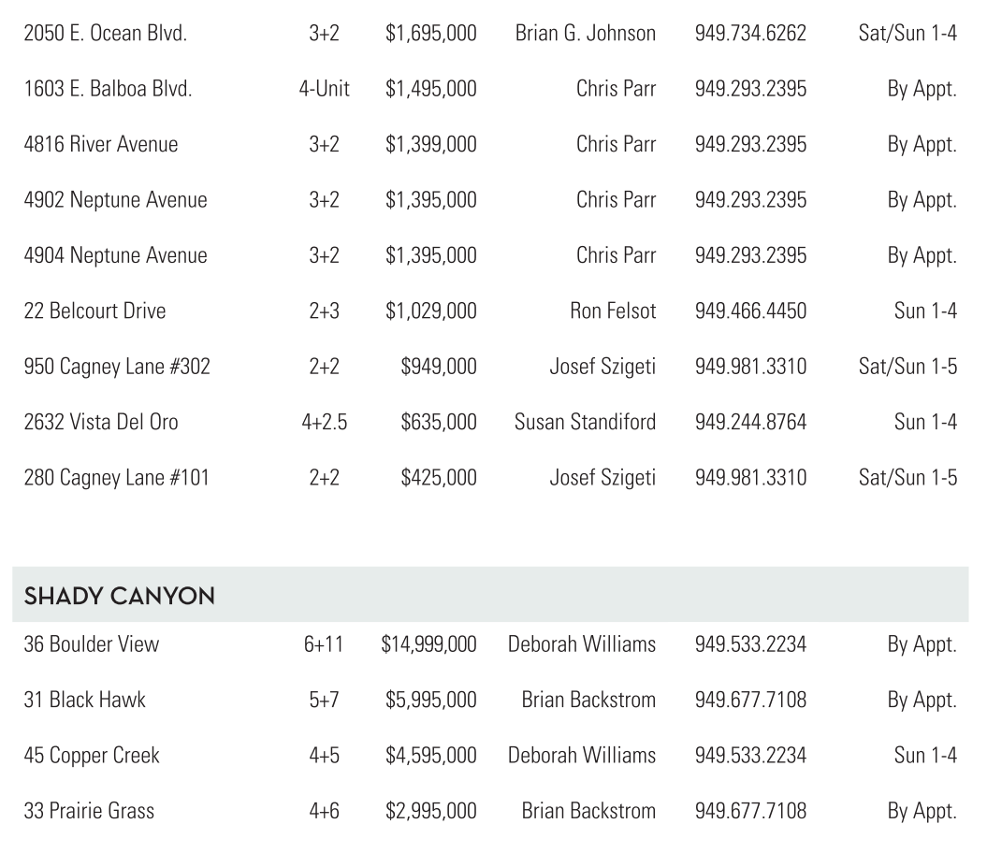Click the 280 Cagney Lane #101 listing

[116, 478]
